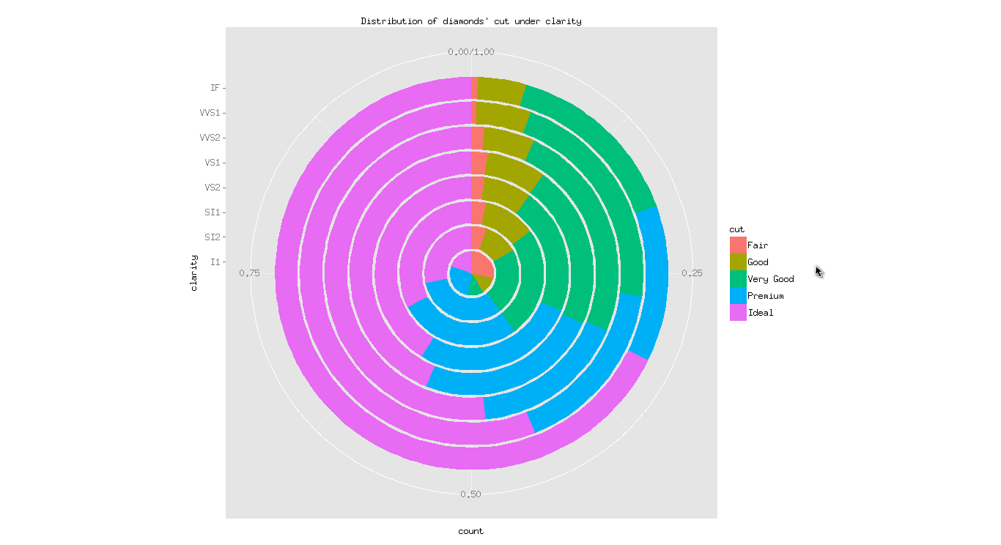Click the '0.25' angle label

coord(692,273)
